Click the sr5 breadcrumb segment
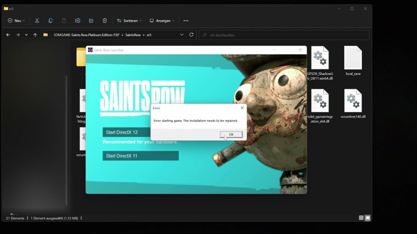 149,35
